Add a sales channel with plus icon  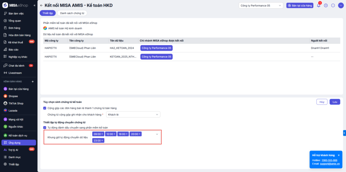33,82
